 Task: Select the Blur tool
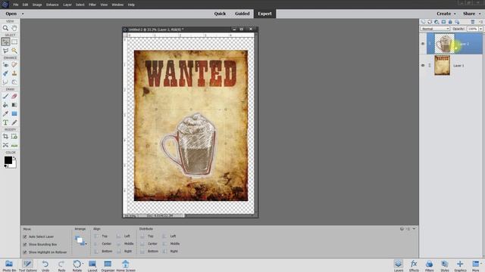coord(5,82)
